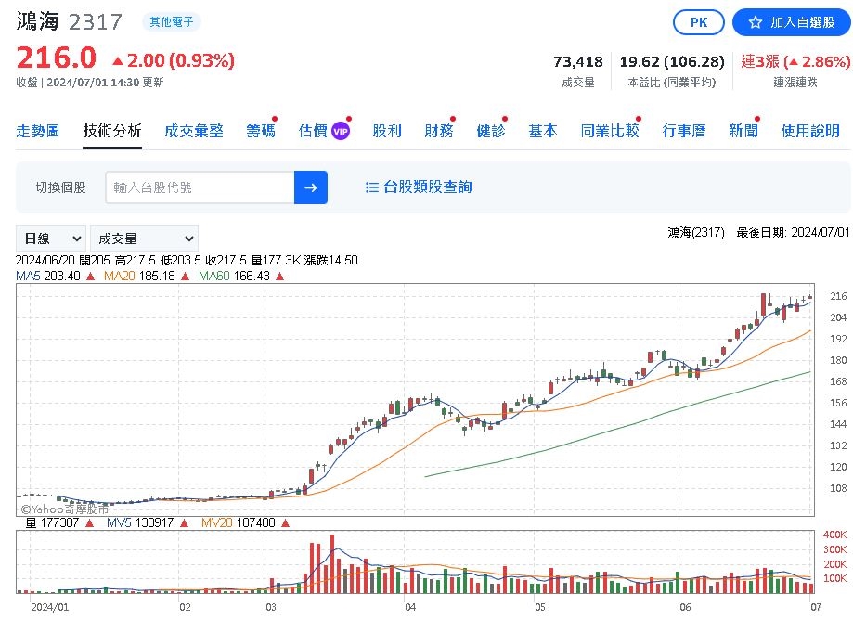This screenshot has height=619, width=853.
Task: View the 股利 tab
Action: point(386,131)
